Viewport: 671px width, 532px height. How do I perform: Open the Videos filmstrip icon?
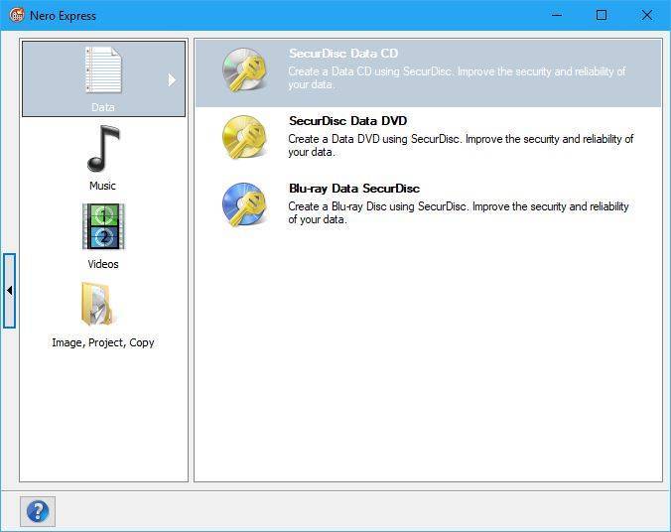pyautogui.click(x=103, y=226)
